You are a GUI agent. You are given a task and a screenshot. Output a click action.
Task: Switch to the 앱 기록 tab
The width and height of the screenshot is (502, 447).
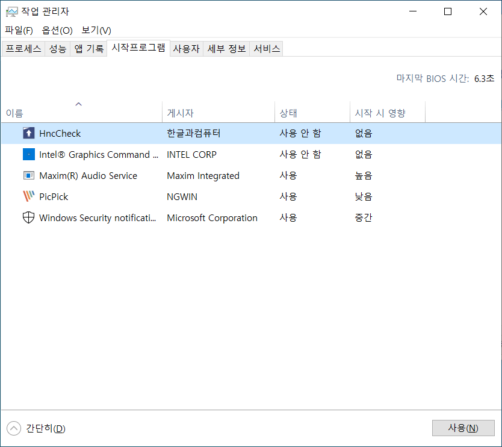[x=88, y=49]
